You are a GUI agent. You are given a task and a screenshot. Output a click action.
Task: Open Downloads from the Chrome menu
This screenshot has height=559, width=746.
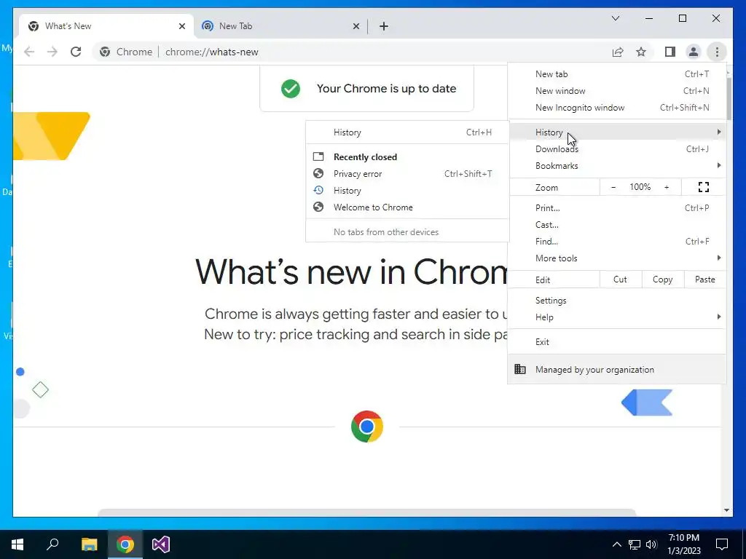coord(617,148)
